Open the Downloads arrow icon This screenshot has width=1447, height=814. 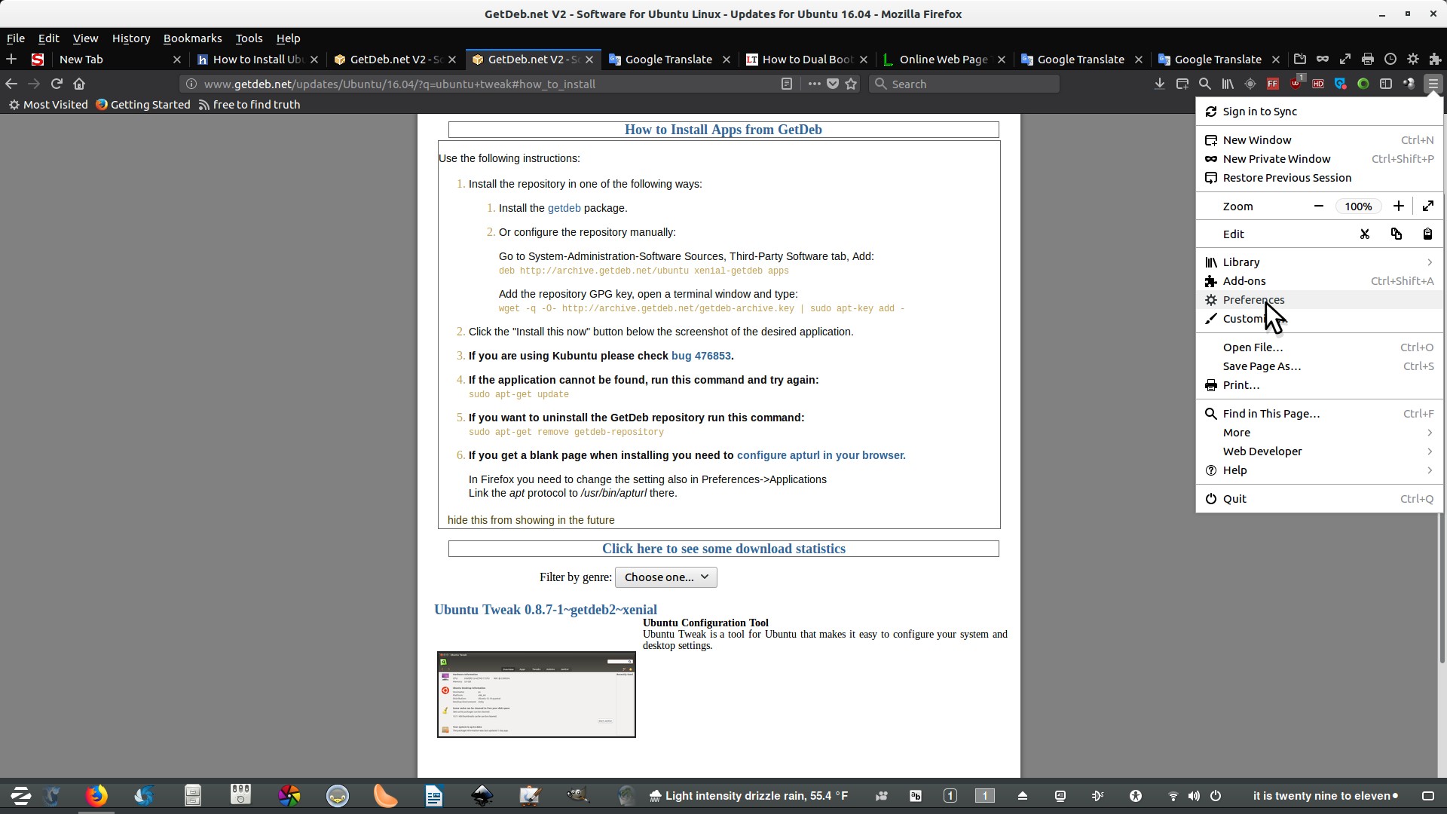(x=1159, y=84)
